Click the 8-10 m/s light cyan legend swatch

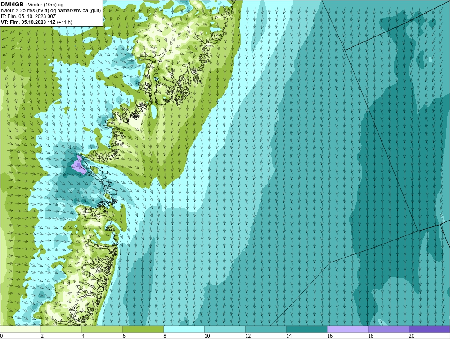click(x=184, y=329)
